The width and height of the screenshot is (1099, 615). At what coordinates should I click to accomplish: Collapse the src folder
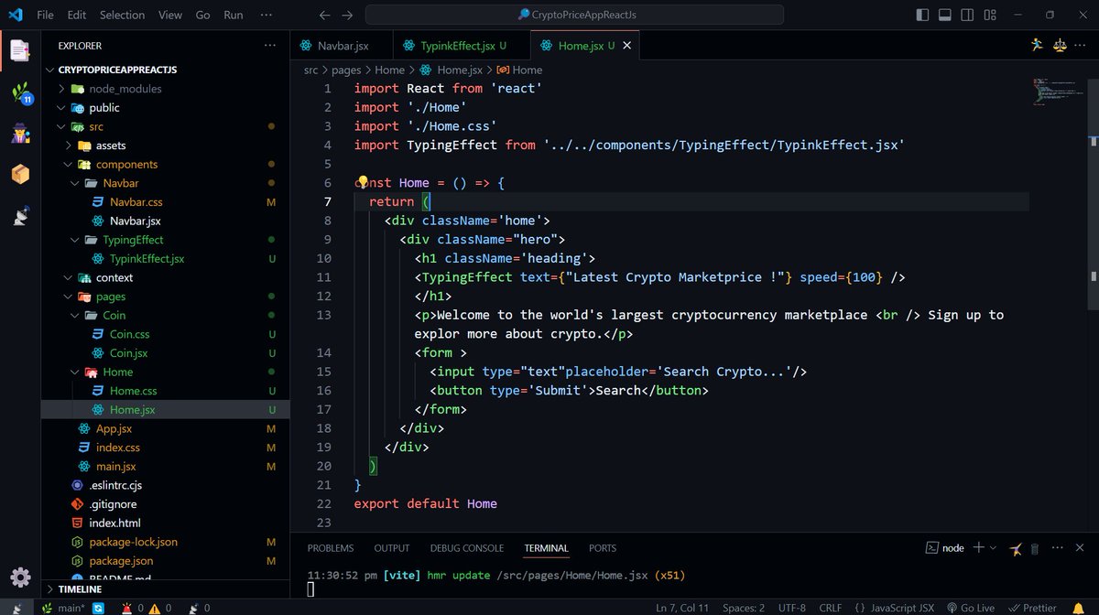click(96, 126)
